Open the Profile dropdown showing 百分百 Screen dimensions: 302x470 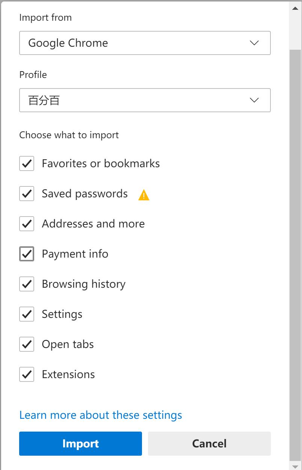(x=145, y=100)
